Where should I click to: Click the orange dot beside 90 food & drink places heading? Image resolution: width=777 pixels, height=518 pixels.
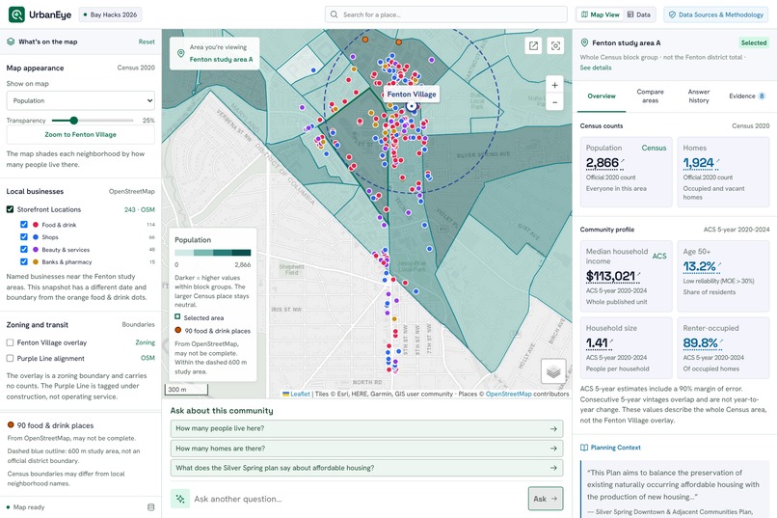11,424
